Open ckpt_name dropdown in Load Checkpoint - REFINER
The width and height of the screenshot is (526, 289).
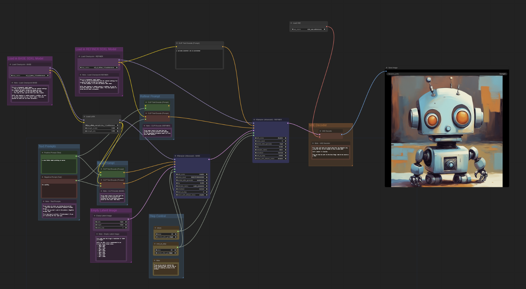pyautogui.click(x=99, y=68)
